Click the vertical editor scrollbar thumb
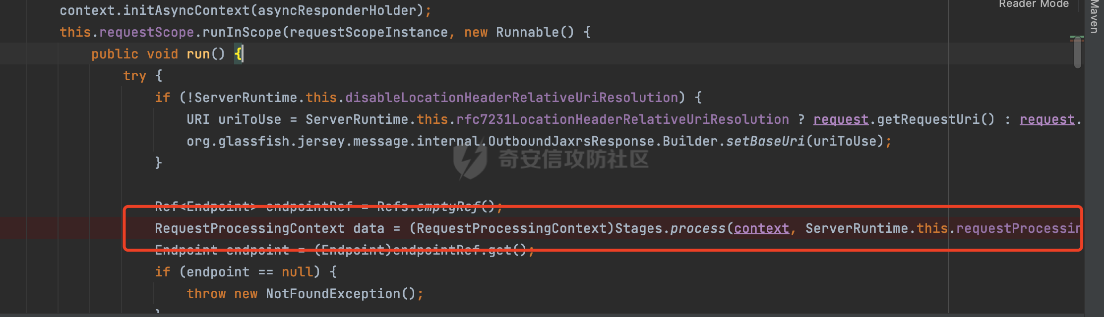This screenshot has width=1104, height=317. (1077, 53)
